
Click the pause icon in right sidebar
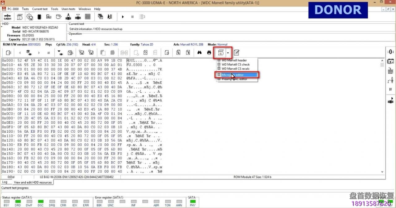[x=390, y=89]
